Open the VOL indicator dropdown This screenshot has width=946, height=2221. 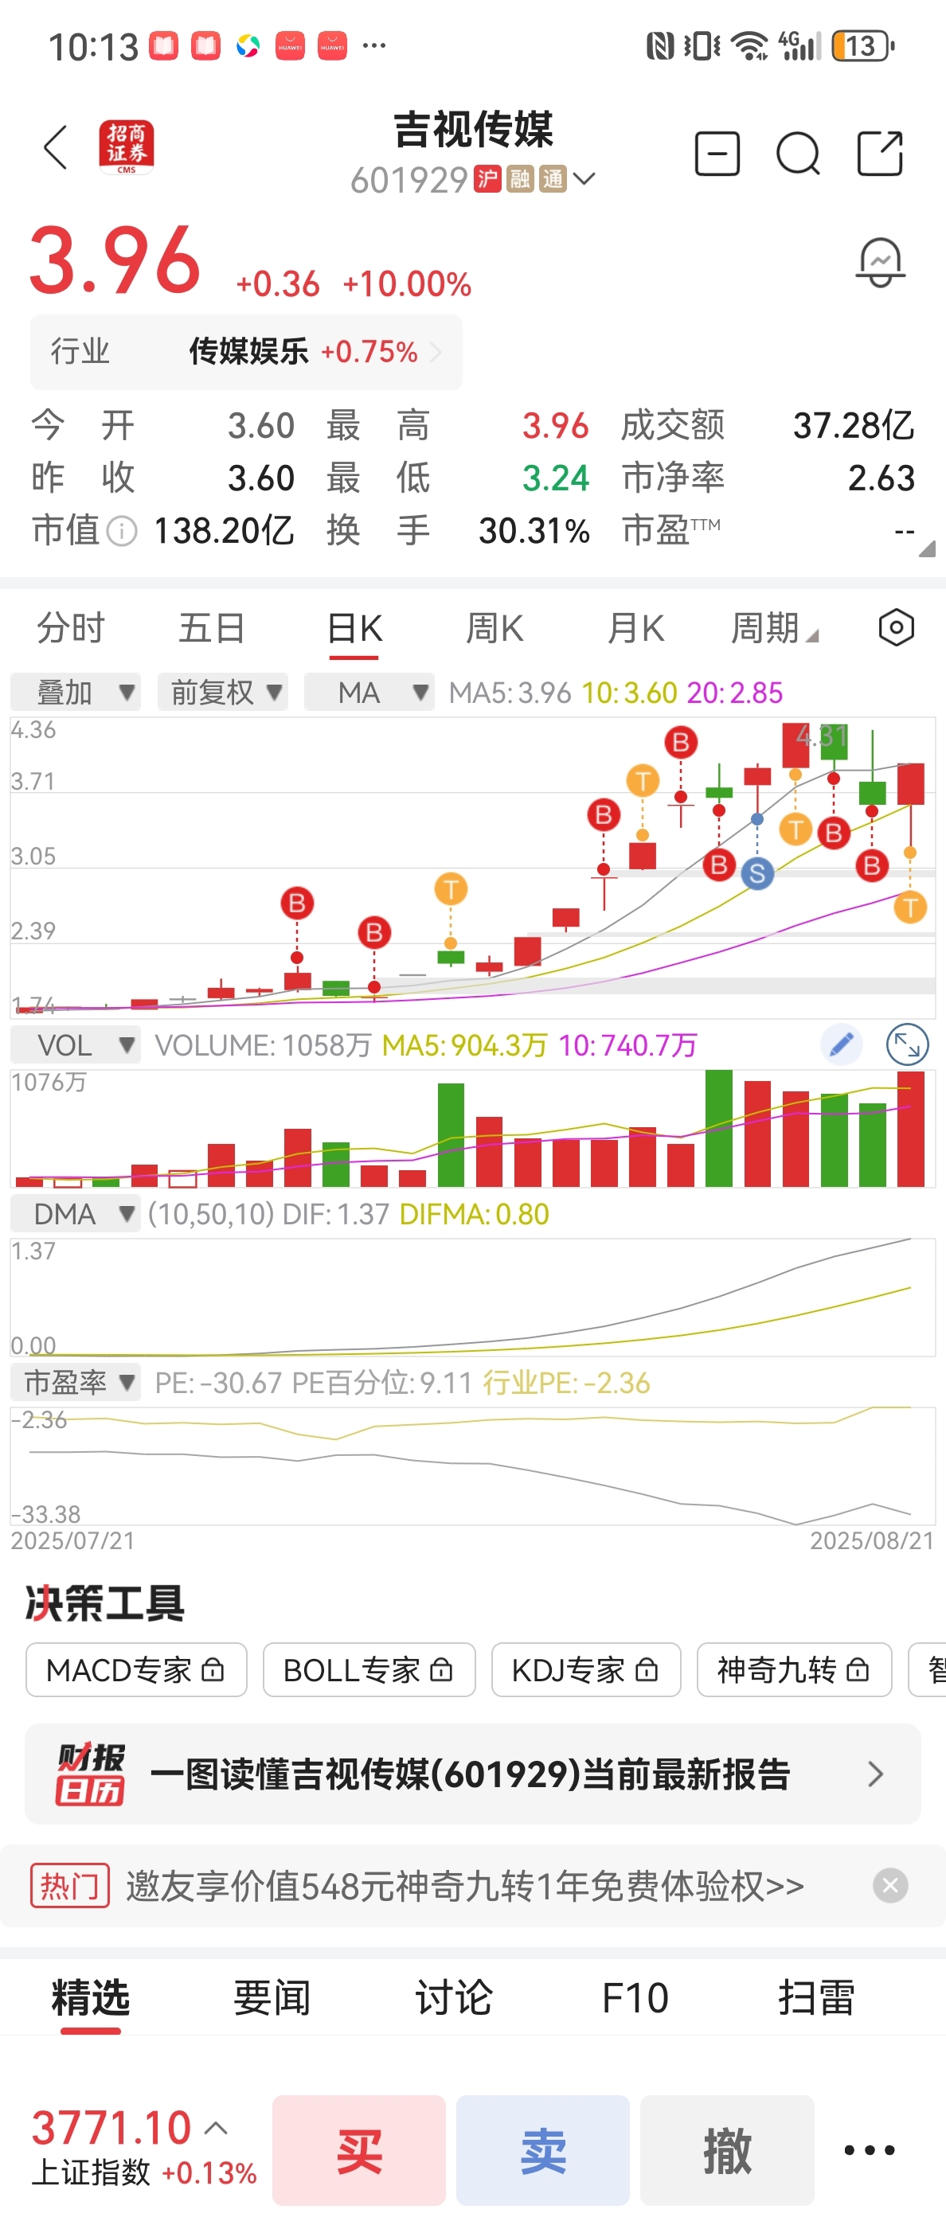click(x=76, y=1045)
